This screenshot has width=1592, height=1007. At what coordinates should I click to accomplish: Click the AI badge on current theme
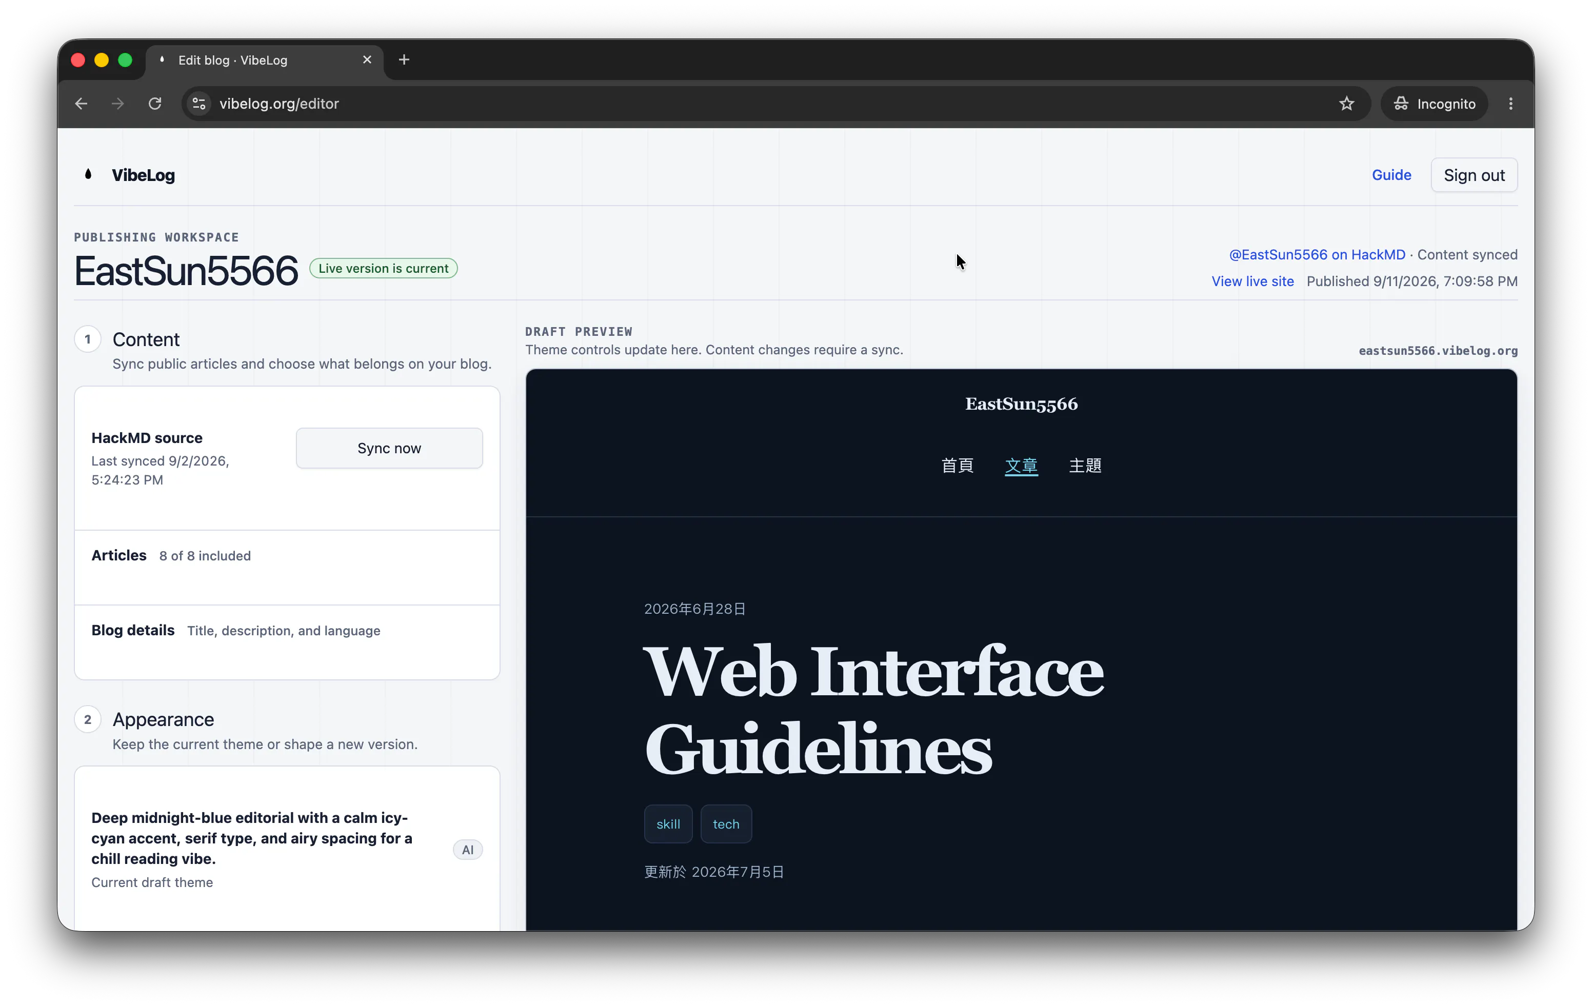(467, 850)
